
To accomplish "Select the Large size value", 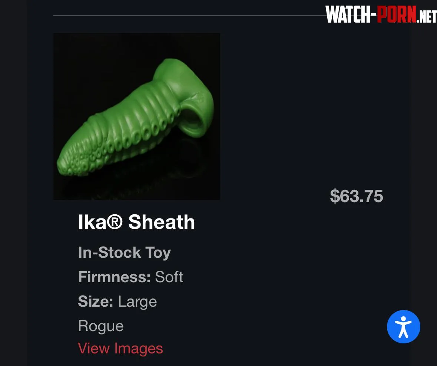I will click(138, 302).
